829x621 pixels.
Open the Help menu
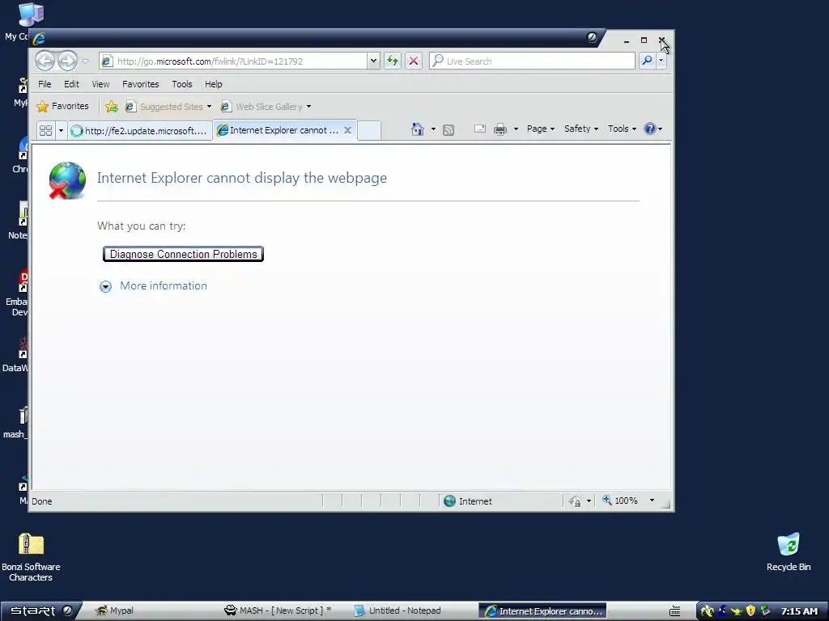[x=214, y=84]
